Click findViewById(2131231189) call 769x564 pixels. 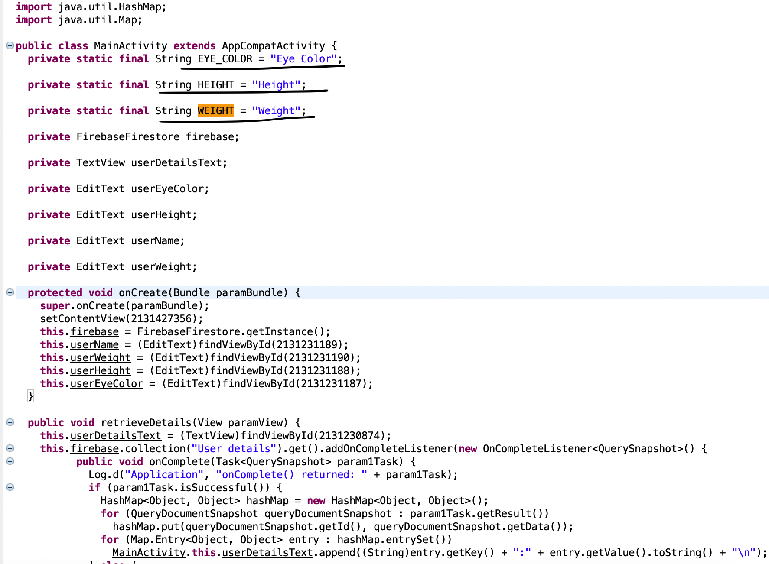click(270, 345)
